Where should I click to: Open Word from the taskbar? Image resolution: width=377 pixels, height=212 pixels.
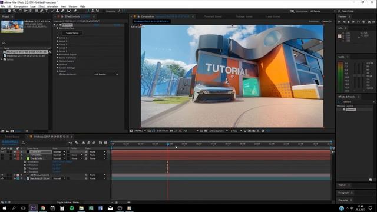tap(101, 208)
